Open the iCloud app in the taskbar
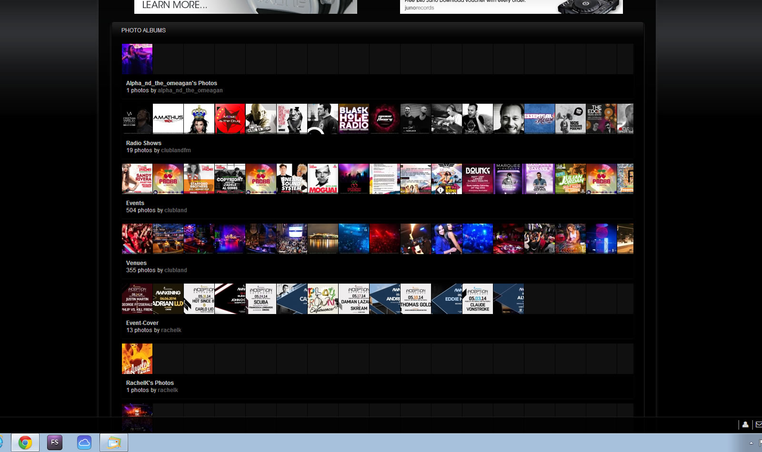Image resolution: width=762 pixels, height=452 pixels. [84, 442]
